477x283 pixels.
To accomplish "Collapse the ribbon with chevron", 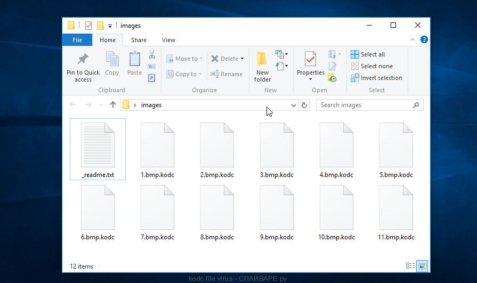I will coord(412,39).
